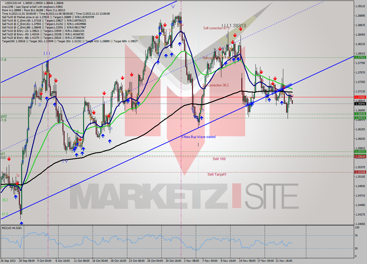The height and width of the screenshot is (264, 367).
Task: Select the blue up arrow above 'U New Buy Wave started'
Action: pyautogui.click(x=202, y=117)
